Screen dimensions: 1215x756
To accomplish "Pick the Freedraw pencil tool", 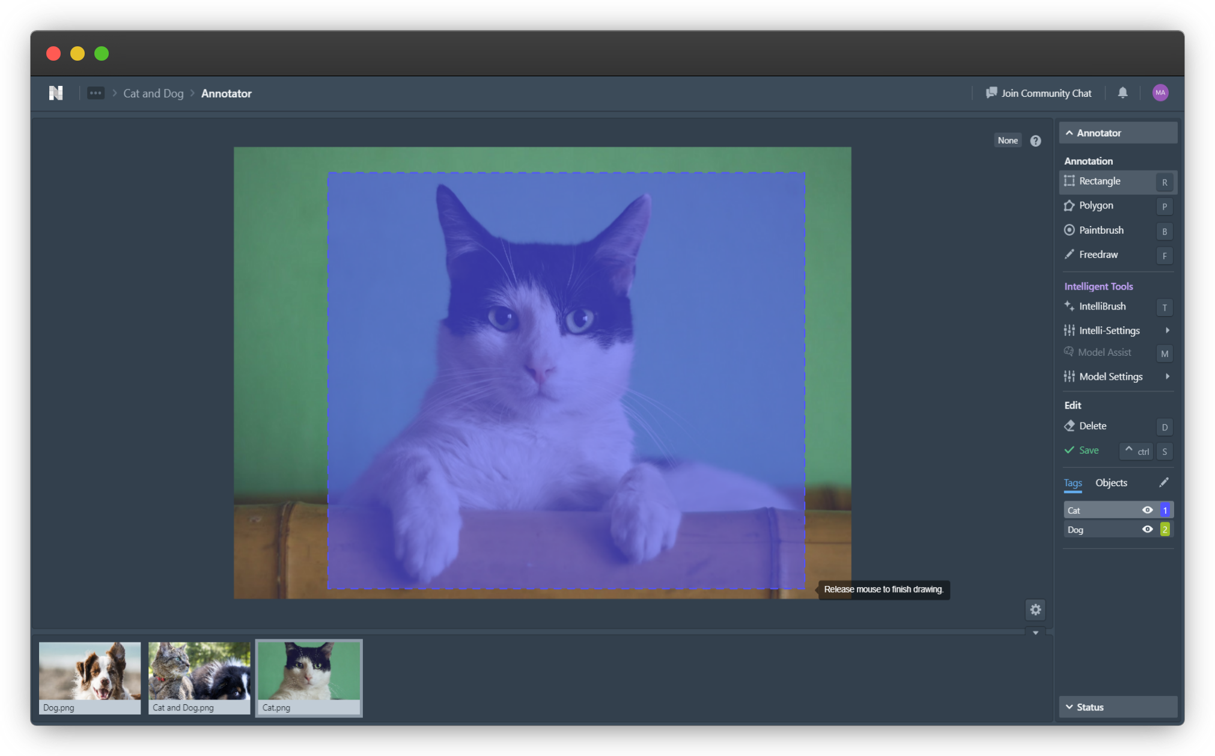I will click(x=1098, y=255).
